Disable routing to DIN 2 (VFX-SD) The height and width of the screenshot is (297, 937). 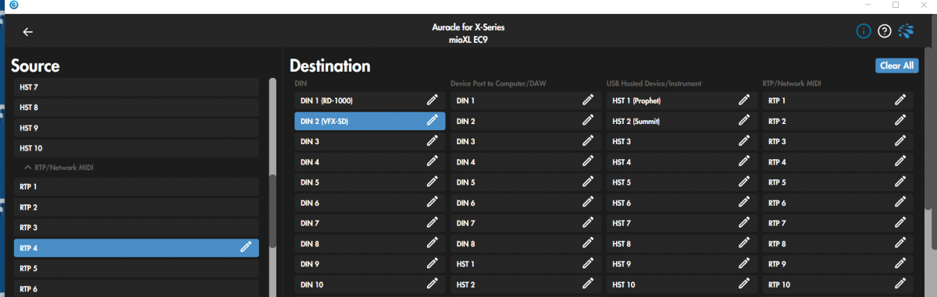point(369,121)
